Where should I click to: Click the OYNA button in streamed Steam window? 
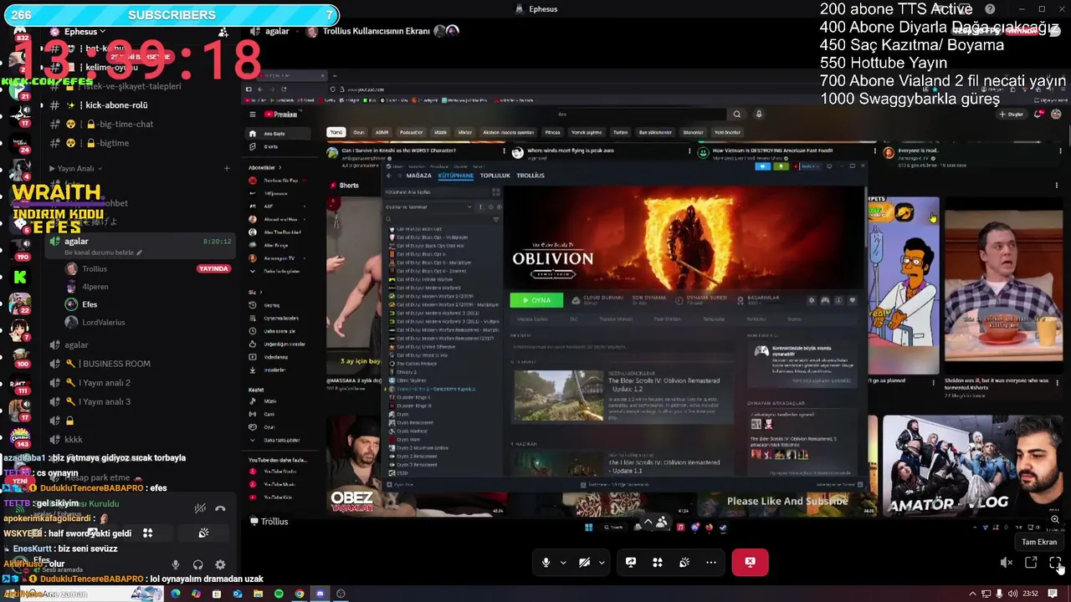coord(536,300)
